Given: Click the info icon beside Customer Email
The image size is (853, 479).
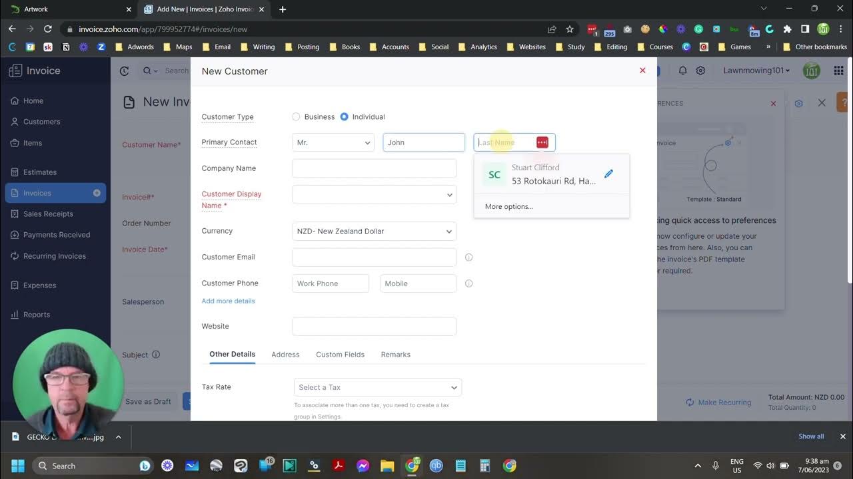Looking at the screenshot, I should [468, 257].
